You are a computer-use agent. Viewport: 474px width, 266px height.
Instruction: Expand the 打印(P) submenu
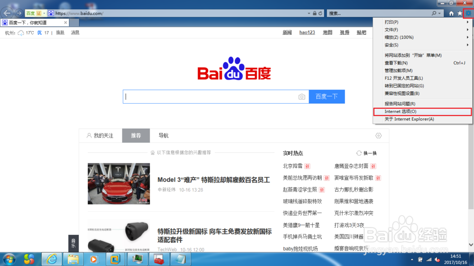[x=423, y=22]
